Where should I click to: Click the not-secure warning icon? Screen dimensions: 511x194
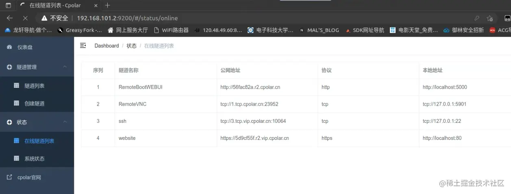(45, 18)
